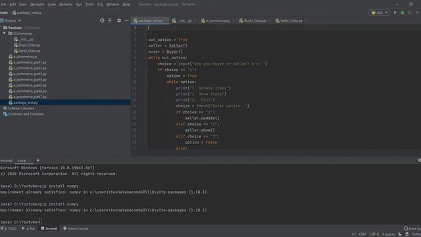Open the Code menu
The width and height of the screenshot is (421, 237).
coord(51,5)
